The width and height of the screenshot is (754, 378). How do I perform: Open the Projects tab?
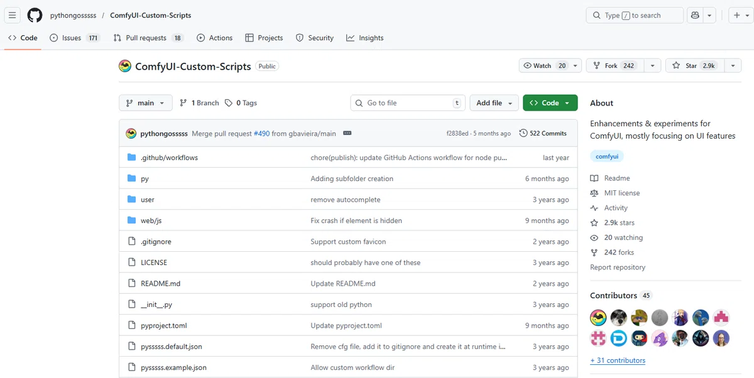point(264,38)
